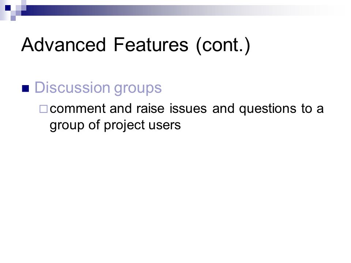Select the blue gradient header bar
Viewport: 351px width, 263px height.
click(x=179, y=10)
